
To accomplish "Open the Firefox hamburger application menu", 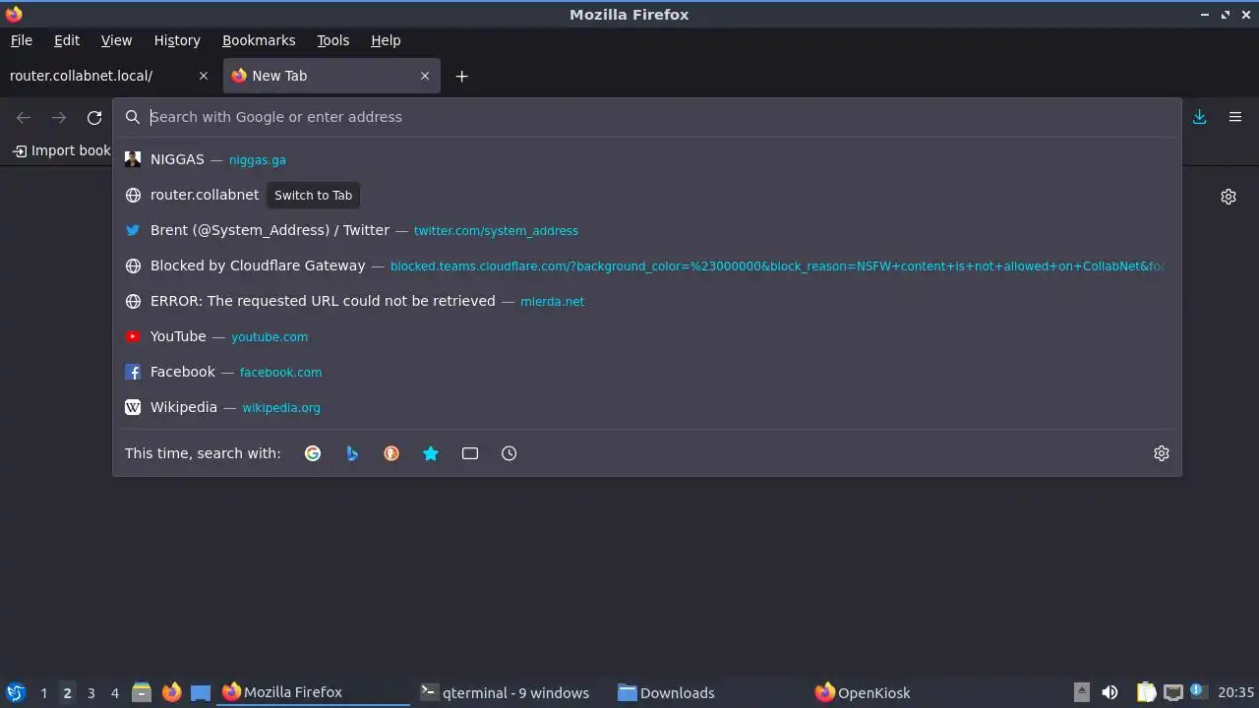I will [1235, 117].
